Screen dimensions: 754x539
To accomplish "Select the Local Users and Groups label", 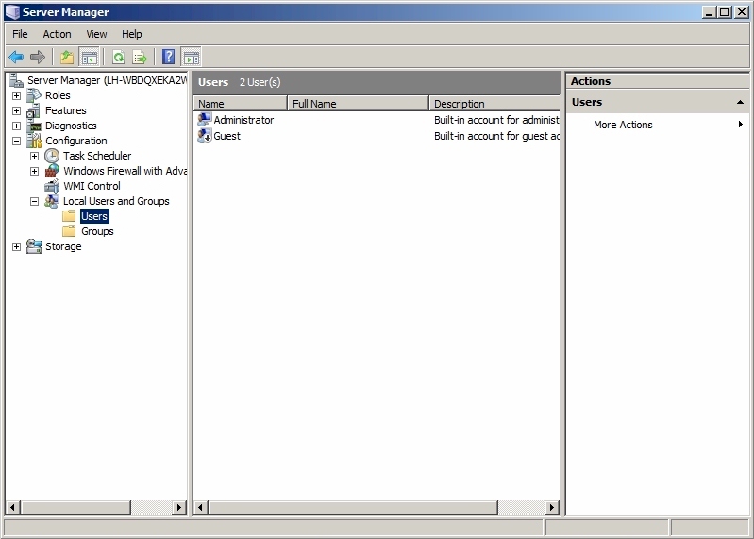I will point(116,201).
